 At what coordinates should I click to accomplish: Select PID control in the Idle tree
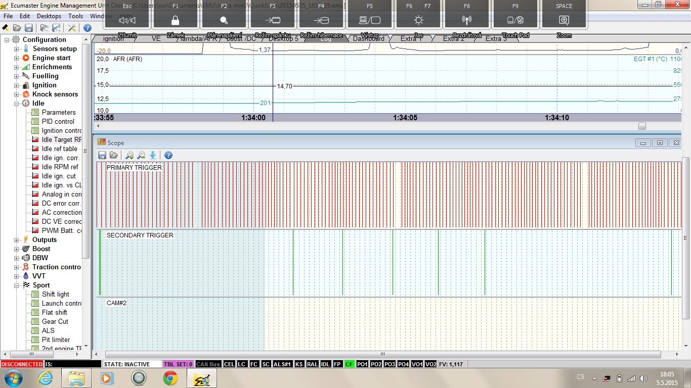tap(58, 122)
